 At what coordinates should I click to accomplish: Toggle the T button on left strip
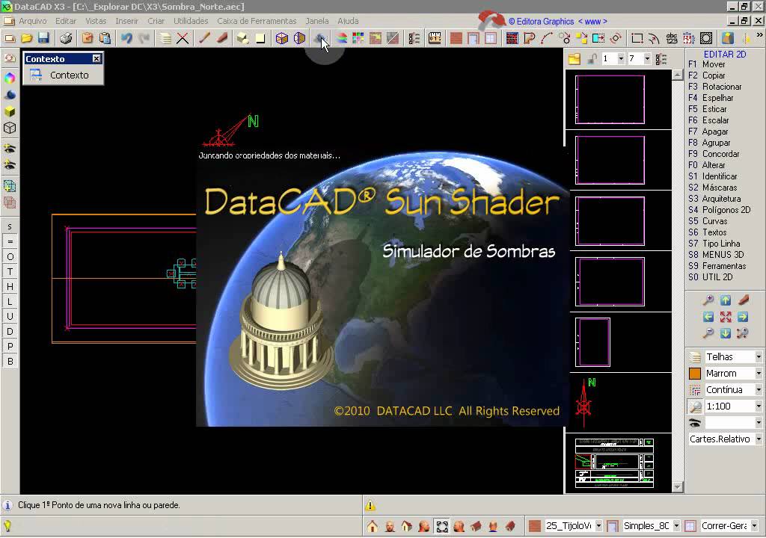pos(10,271)
